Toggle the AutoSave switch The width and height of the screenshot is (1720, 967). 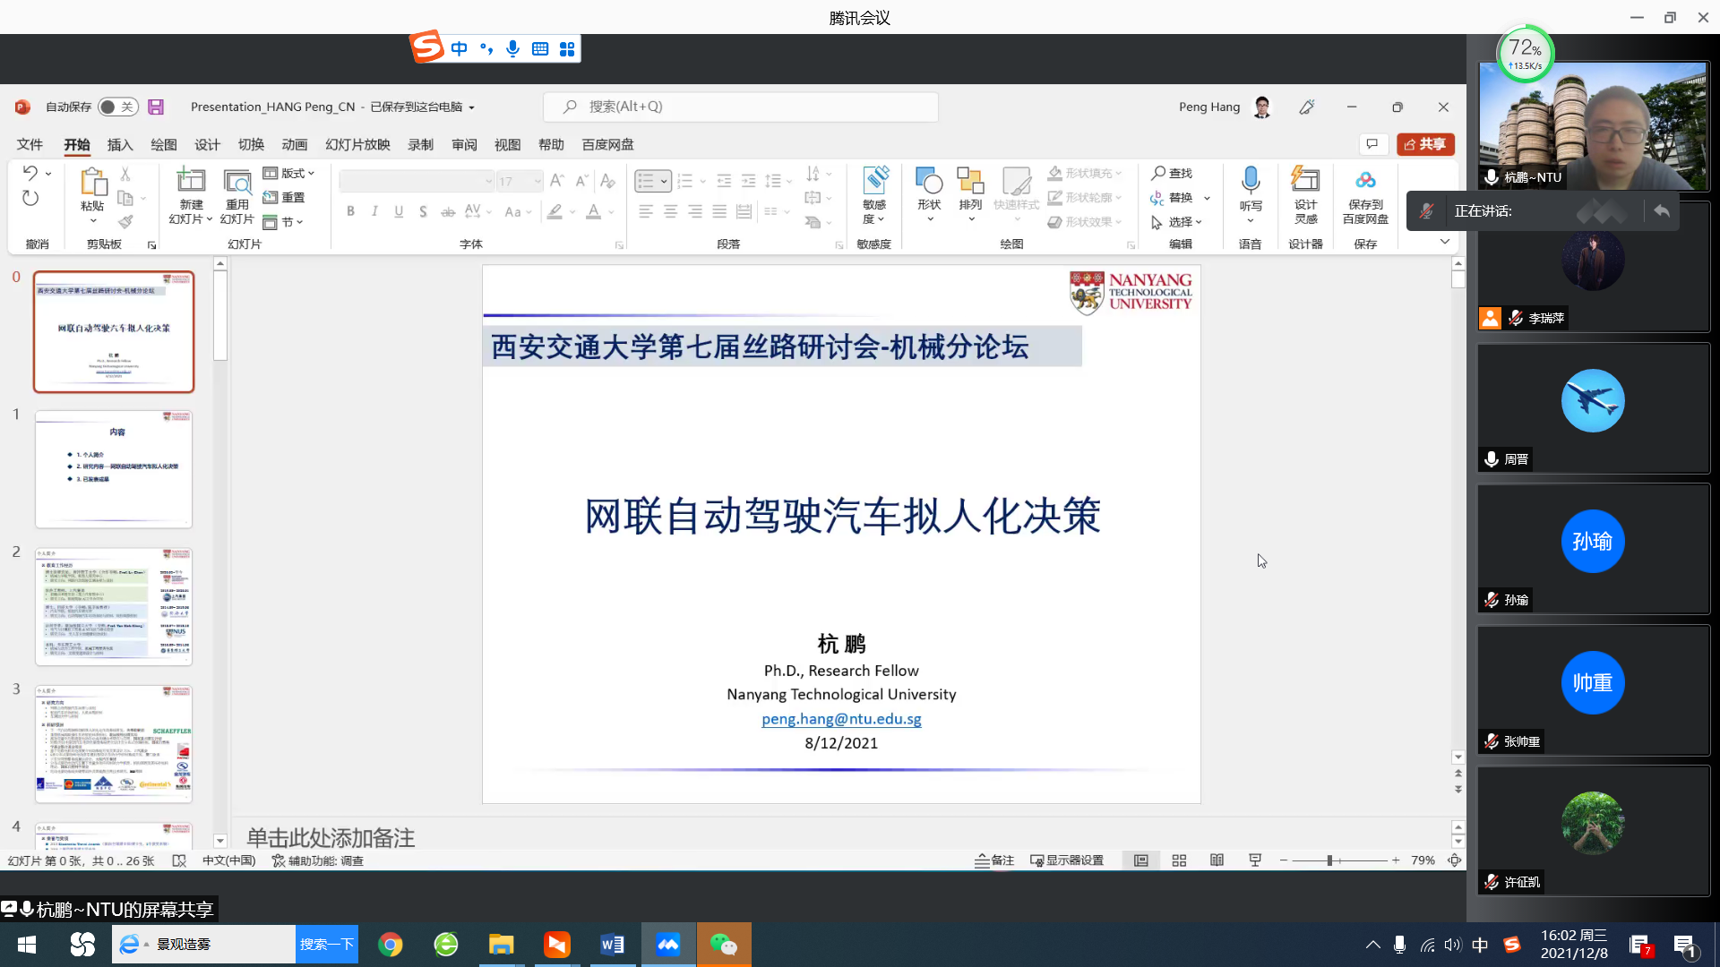pyautogui.click(x=117, y=107)
